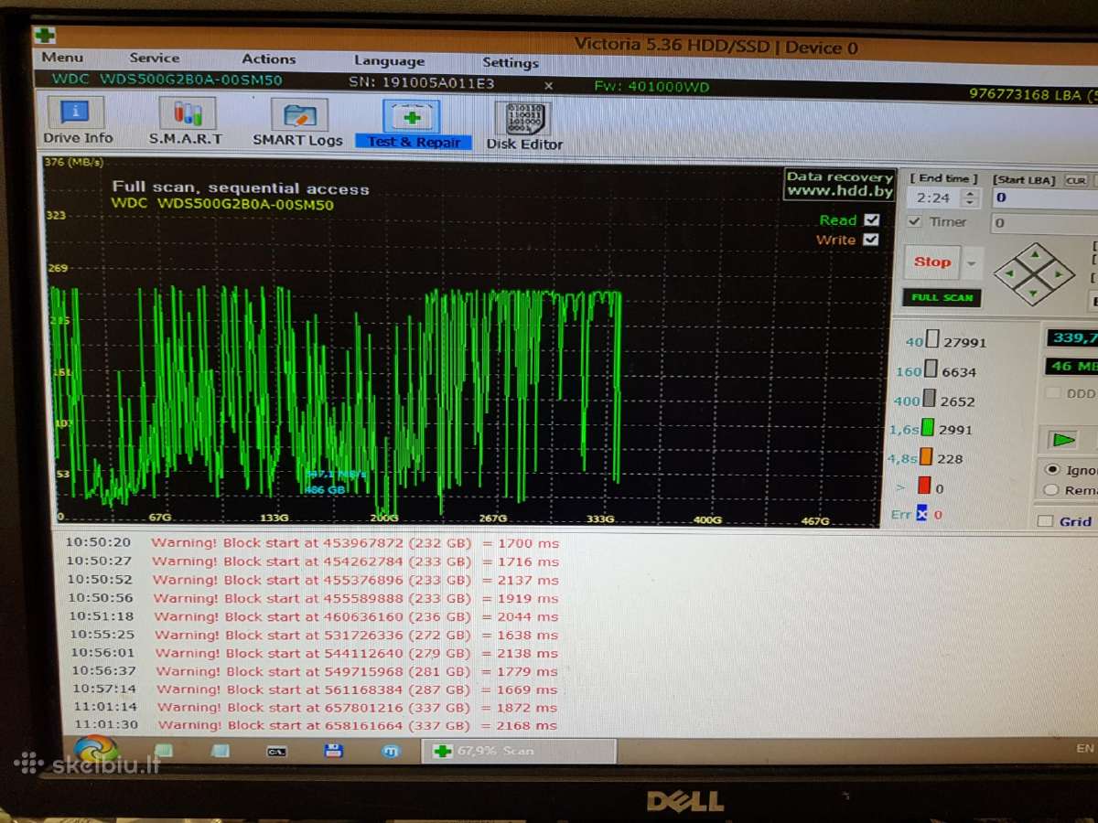Click the 46 MB speed readout
The height and width of the screenshot is (823, 1098).
point(1072,366)
